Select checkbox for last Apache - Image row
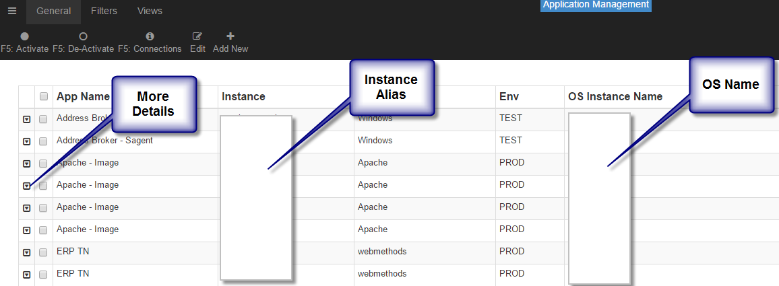This screenshot has width=779, height=286. (43, 230)
